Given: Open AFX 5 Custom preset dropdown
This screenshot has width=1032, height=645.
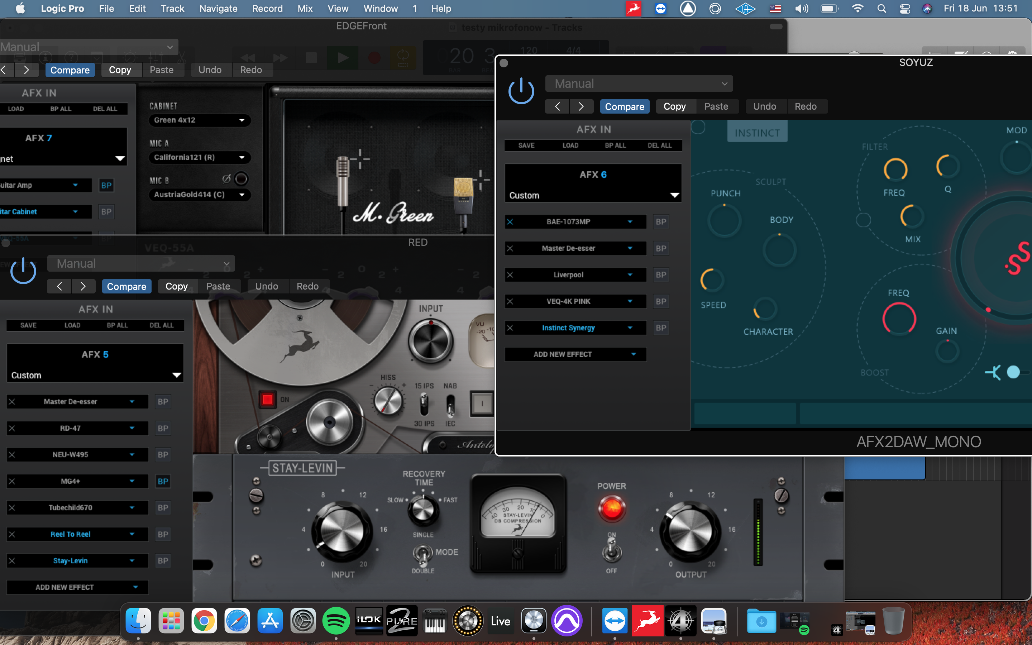Looking at the screenshot, I should click(x=95, y=376).
